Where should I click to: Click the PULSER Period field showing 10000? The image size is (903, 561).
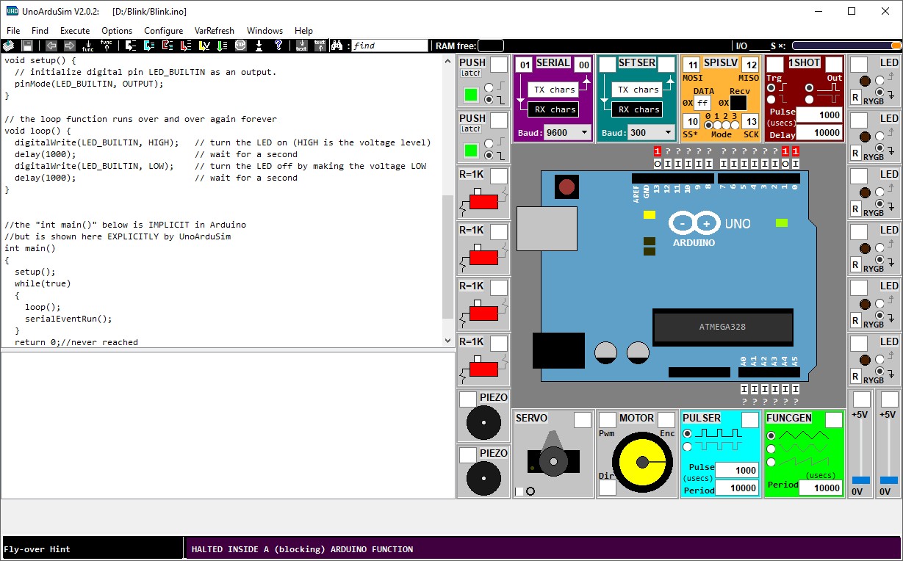point(736,488)
